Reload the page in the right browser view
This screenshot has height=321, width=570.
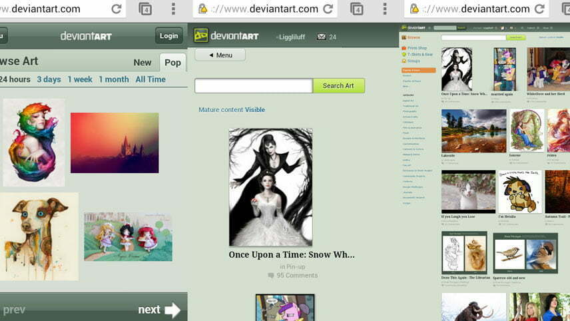[540, 9]
